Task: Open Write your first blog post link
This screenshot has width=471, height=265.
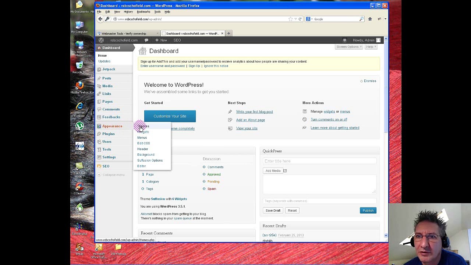Action: 255,112
